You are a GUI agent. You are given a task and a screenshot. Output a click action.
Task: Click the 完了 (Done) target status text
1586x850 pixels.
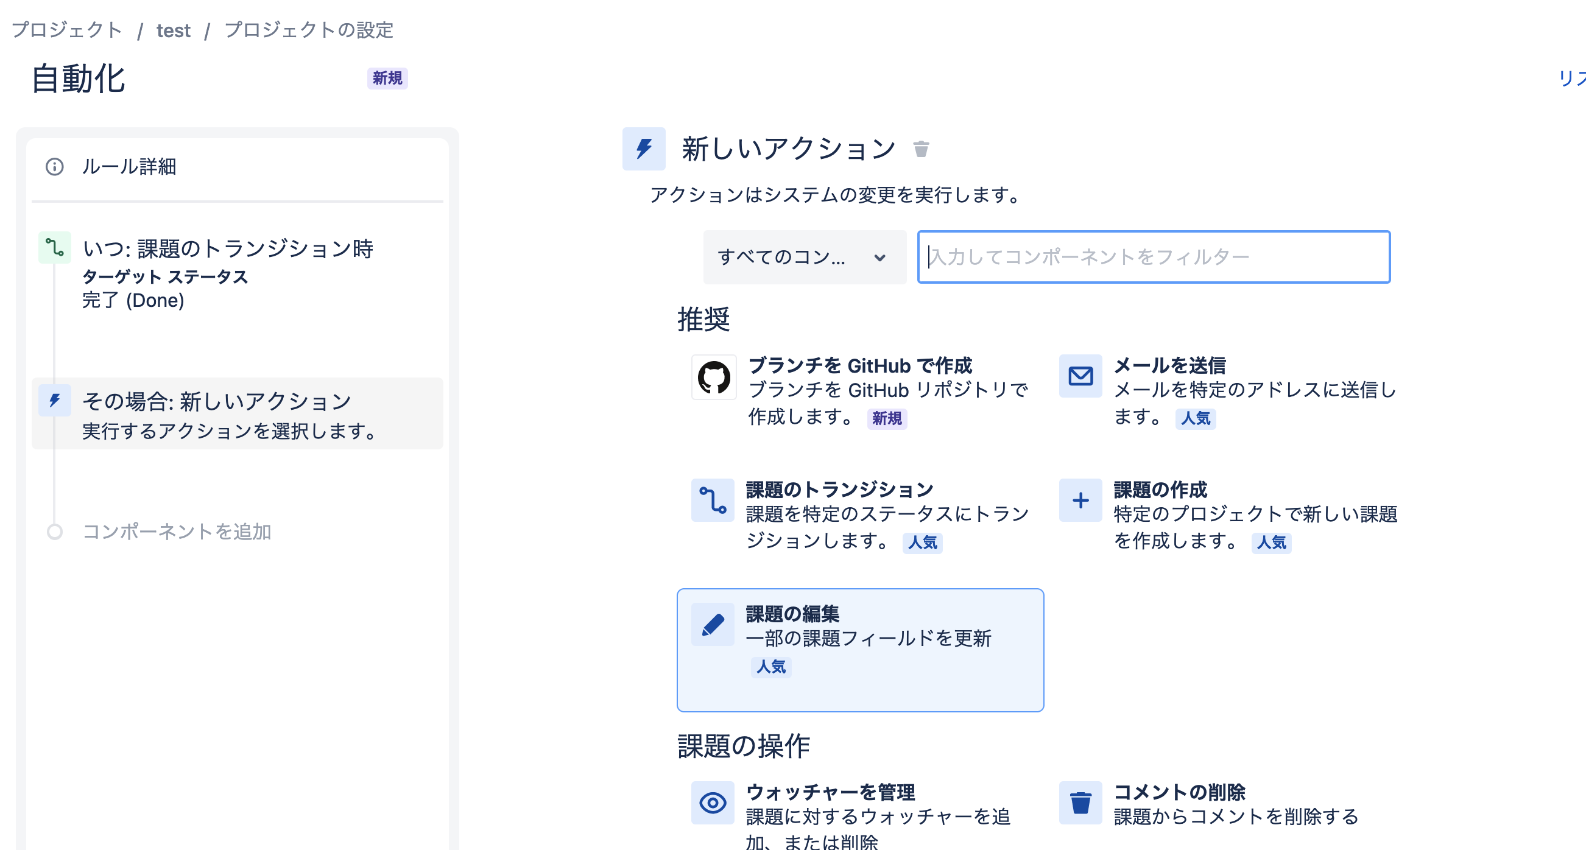click(133, 300)
